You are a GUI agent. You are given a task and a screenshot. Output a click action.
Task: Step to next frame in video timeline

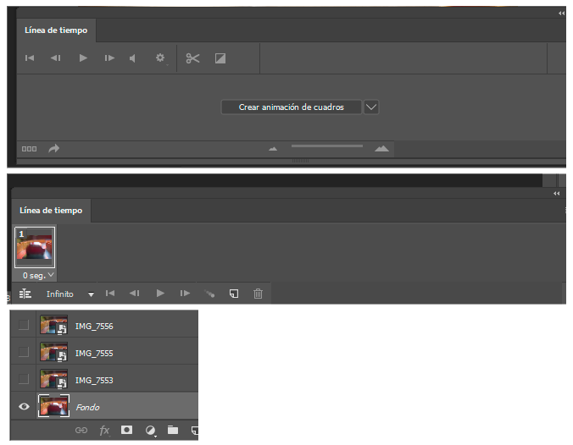109,58
